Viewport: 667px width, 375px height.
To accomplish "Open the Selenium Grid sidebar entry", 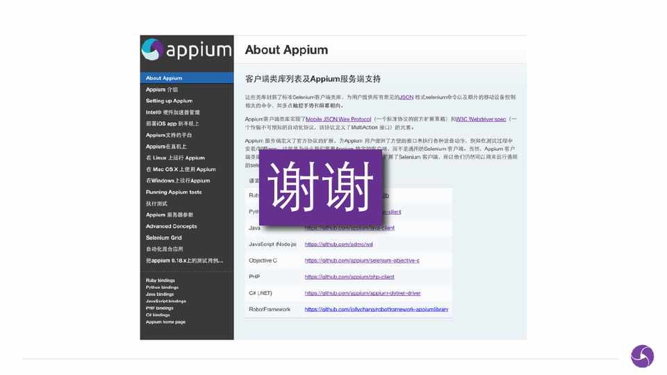I will (x=163, y=237).
